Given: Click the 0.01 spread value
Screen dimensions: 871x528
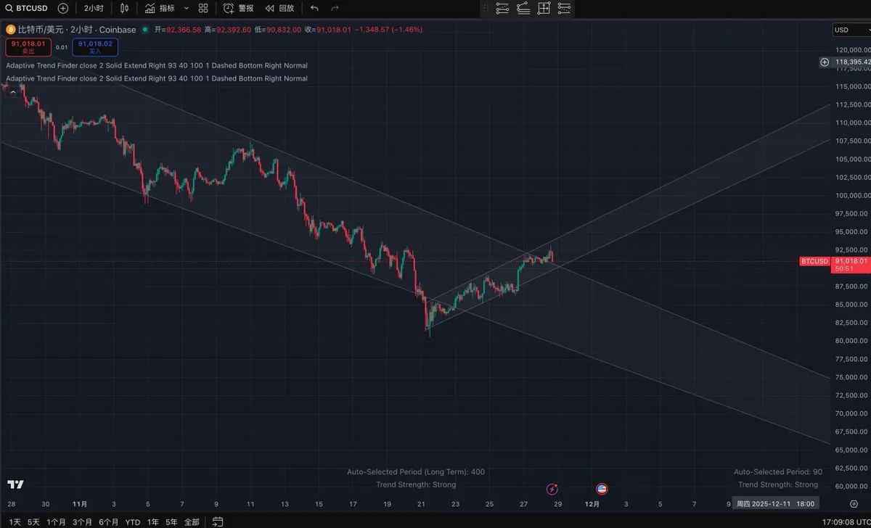Looking at the screenshot, I should 62,47.
